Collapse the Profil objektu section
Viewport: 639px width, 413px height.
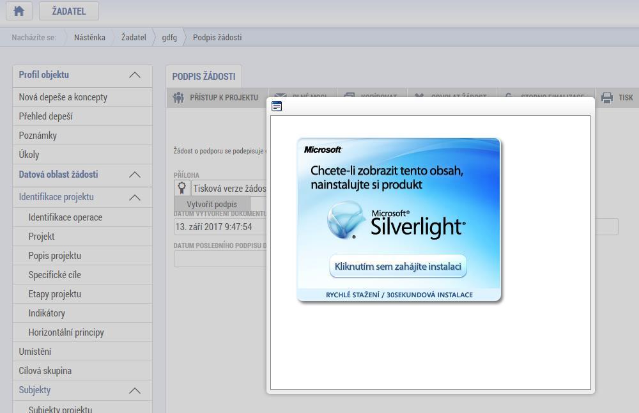[x=134, y=75]
